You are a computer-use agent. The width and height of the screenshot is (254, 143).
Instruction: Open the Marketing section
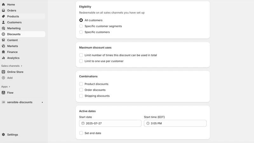pyautogui.click(x=23, y=28)
